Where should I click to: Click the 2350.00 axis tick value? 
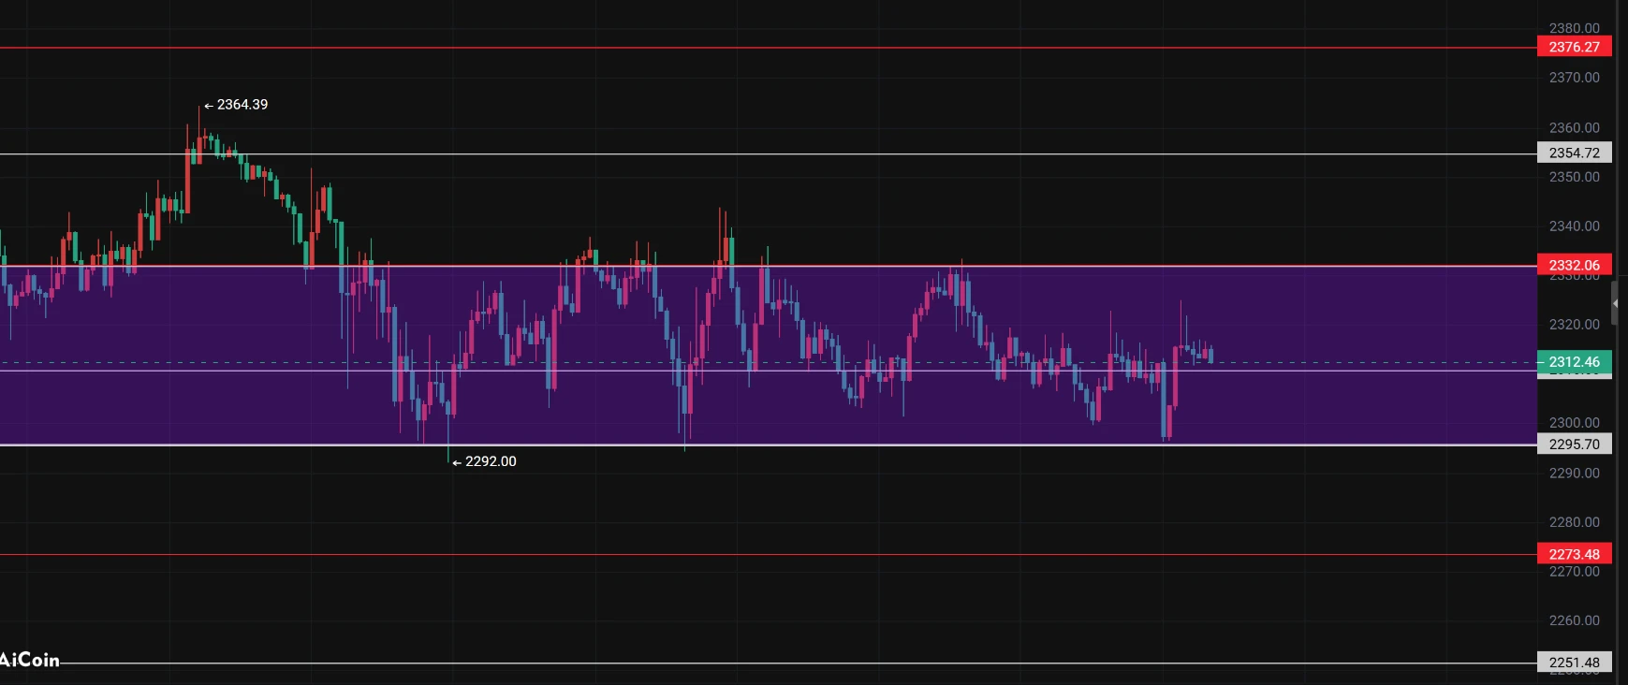[1575, 177]
